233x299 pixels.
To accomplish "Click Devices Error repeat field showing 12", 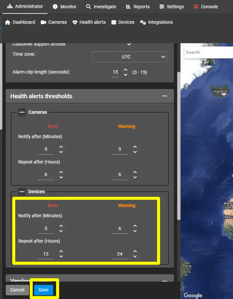I will (46, 254).
